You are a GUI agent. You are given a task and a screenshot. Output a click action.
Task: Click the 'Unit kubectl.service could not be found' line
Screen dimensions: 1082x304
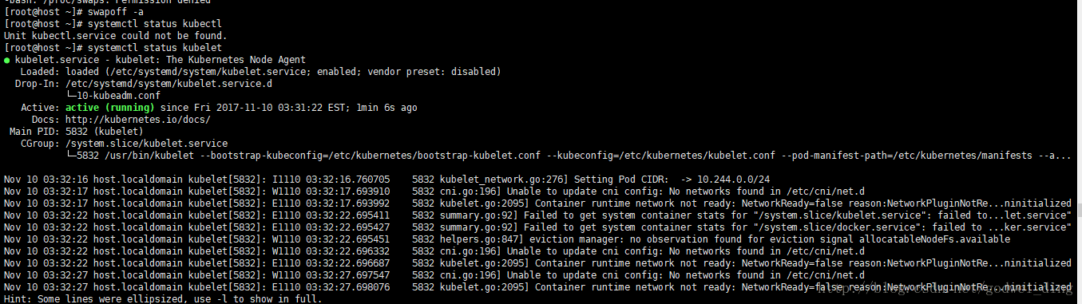pyautogui.click(x=116, y=36)
